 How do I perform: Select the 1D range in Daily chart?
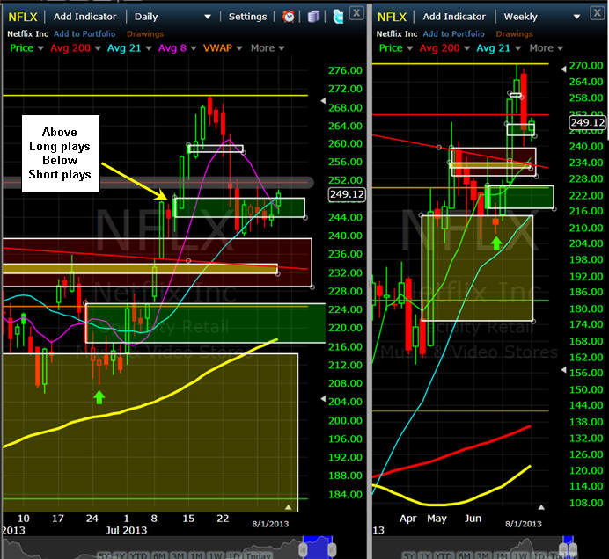(x=234, y=555)
